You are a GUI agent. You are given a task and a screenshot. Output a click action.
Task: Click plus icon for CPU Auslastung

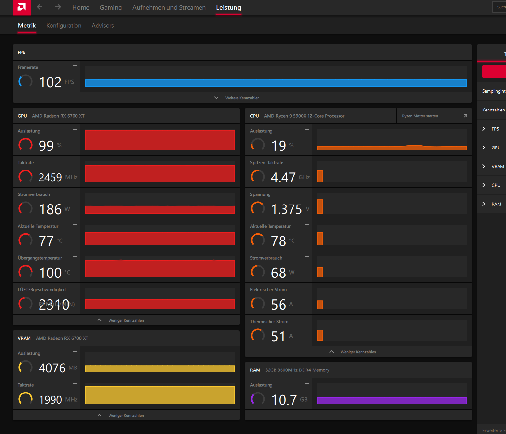307,129
